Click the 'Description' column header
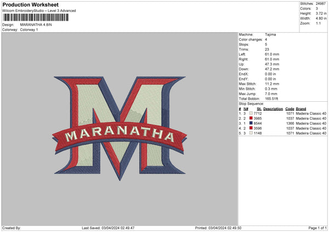 (x=273, y=109)
